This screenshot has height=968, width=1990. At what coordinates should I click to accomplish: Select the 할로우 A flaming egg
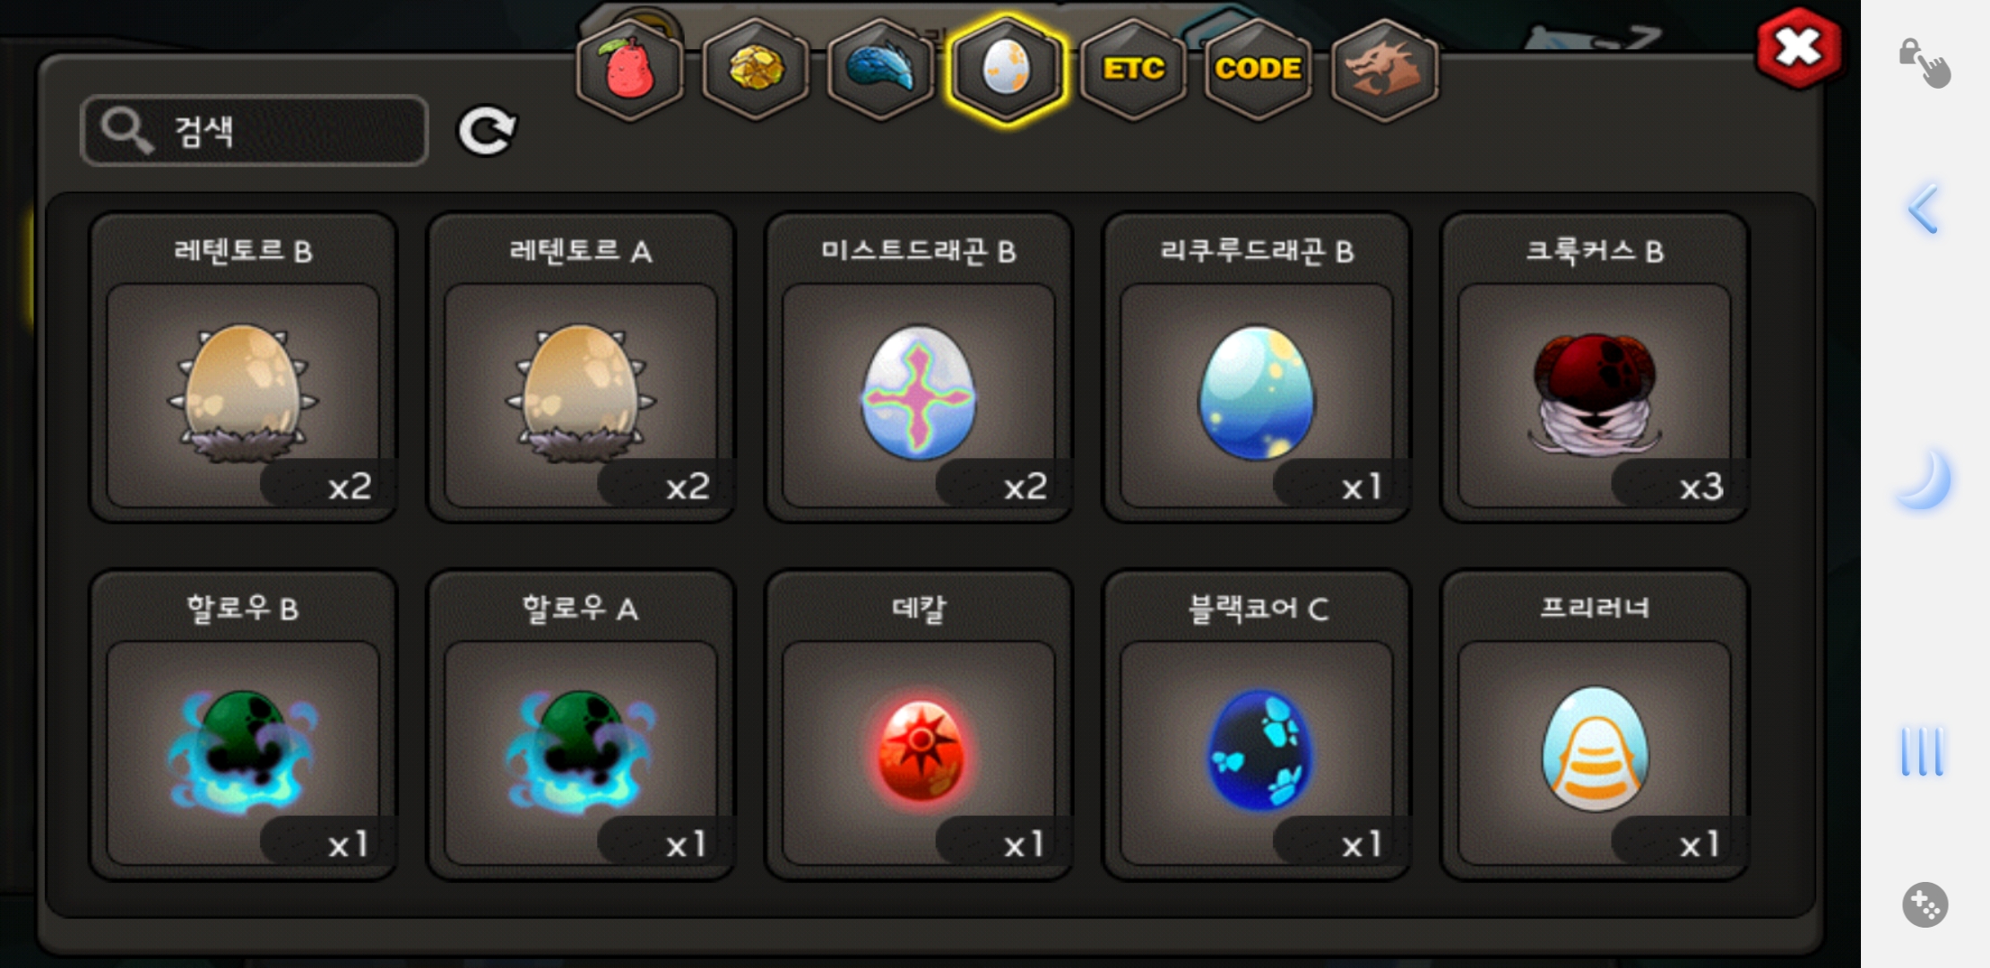point(581,725)
